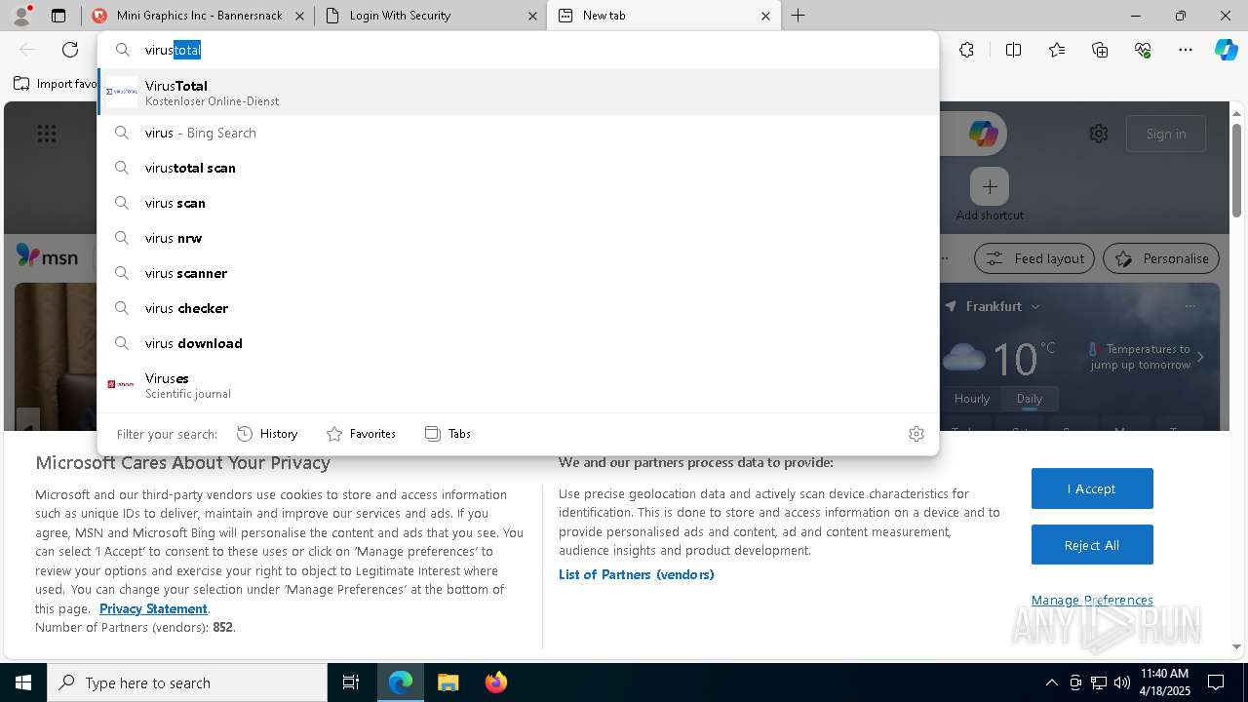Click Reject All button

(x=1092, y=545)
